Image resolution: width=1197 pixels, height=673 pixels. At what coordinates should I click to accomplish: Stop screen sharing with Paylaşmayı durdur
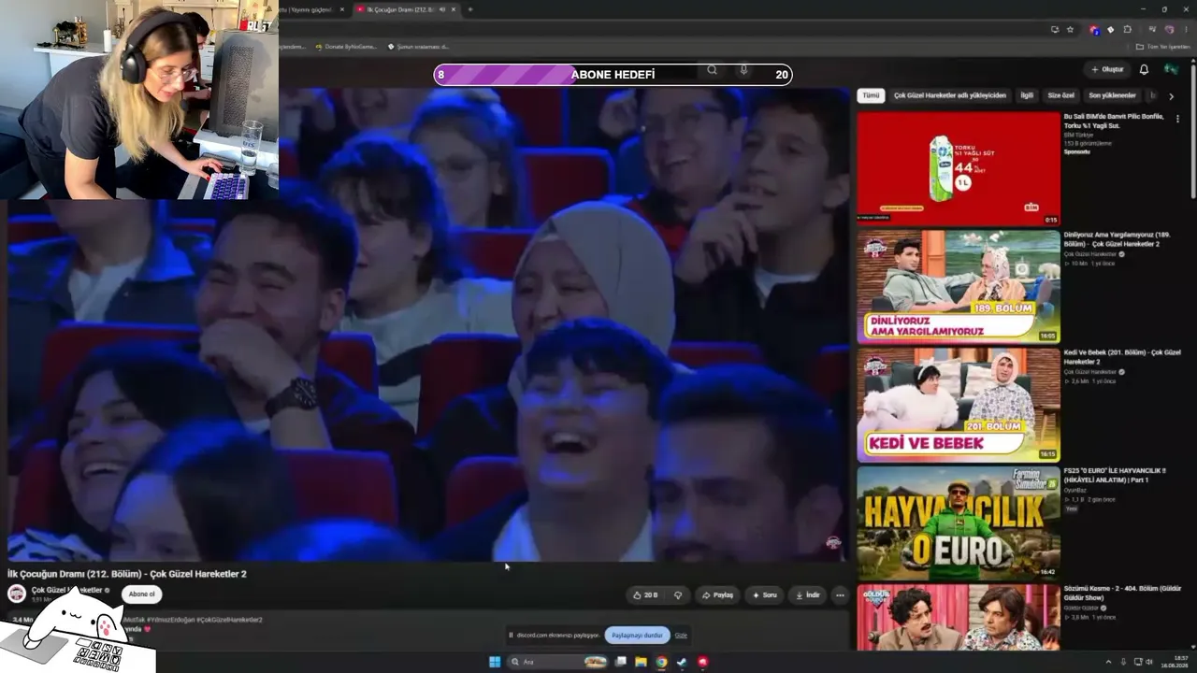point(637,635)
